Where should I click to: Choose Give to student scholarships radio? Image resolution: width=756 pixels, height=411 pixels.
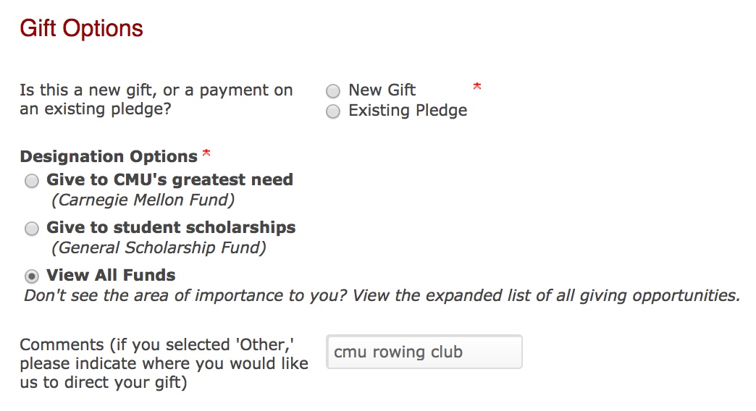32,229
